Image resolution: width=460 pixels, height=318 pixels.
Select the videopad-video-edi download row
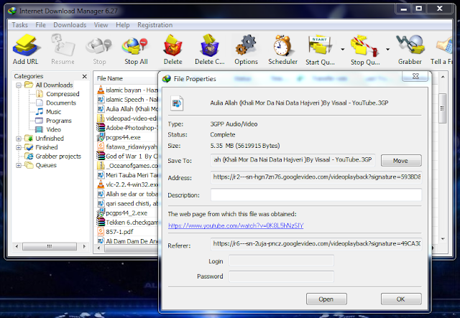(x=127, y=118)
